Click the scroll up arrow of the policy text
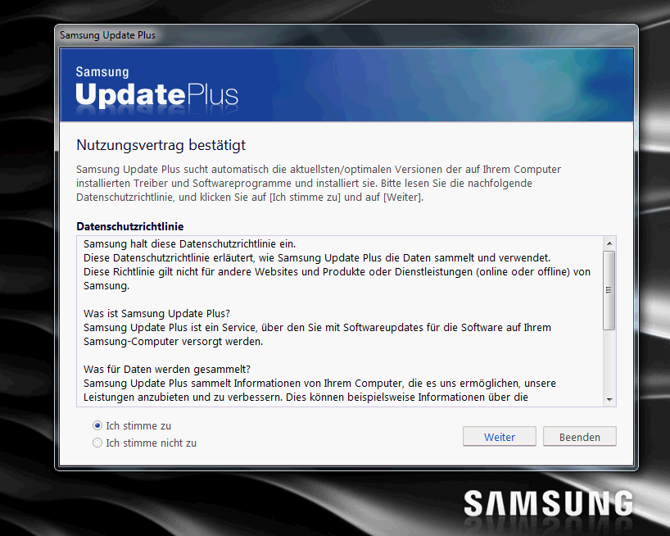 (609, 243)
